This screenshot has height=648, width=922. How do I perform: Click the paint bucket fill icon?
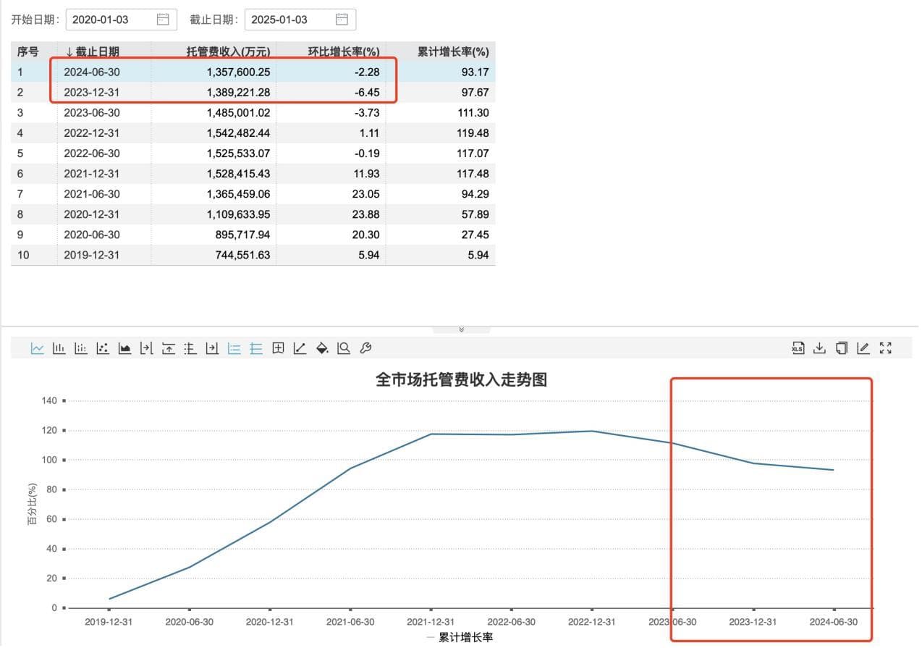coord(322,348)
